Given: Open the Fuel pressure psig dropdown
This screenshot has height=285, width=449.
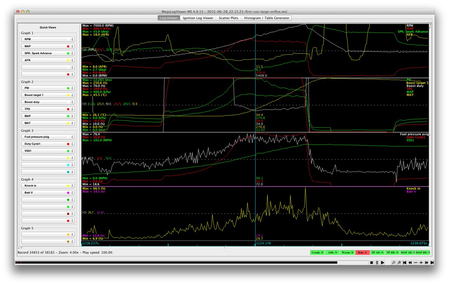Looking at the screenshot, I should point(47,137).
